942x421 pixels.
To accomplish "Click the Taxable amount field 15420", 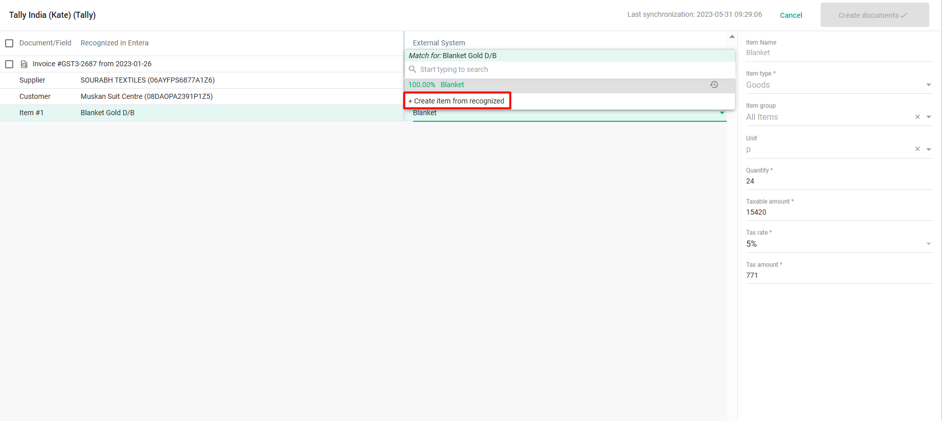I will click(x=839, y=212).
